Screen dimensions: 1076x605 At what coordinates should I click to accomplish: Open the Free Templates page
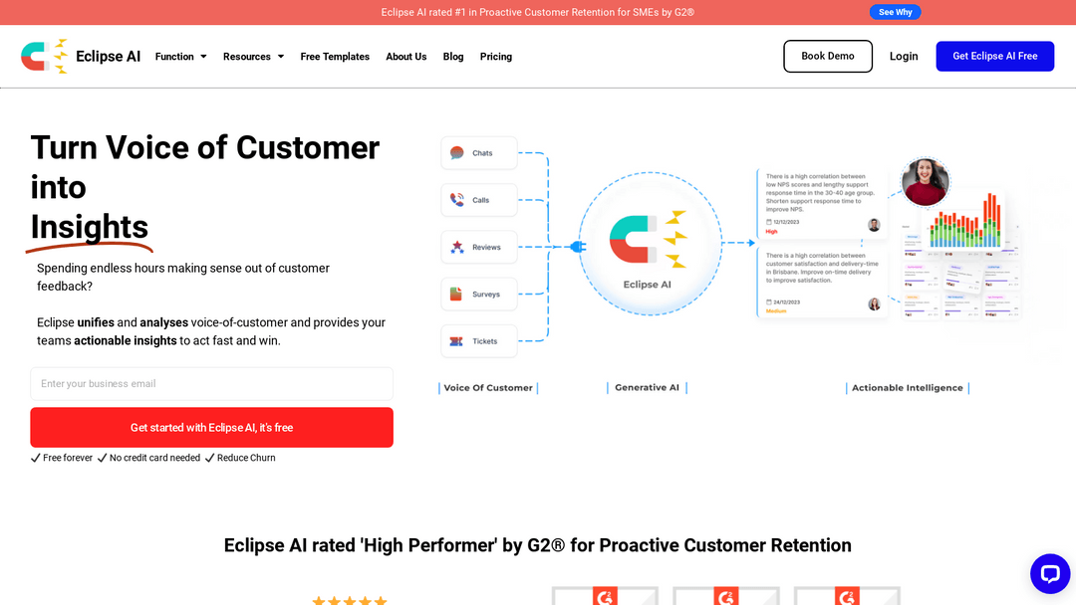pos(335,57)
